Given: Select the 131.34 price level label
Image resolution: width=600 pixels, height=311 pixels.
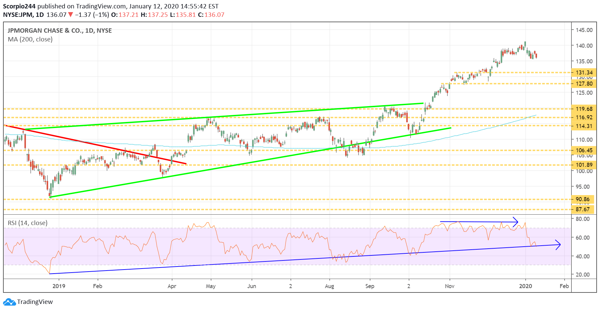Looking at the screenshot, I should [584, 72].
